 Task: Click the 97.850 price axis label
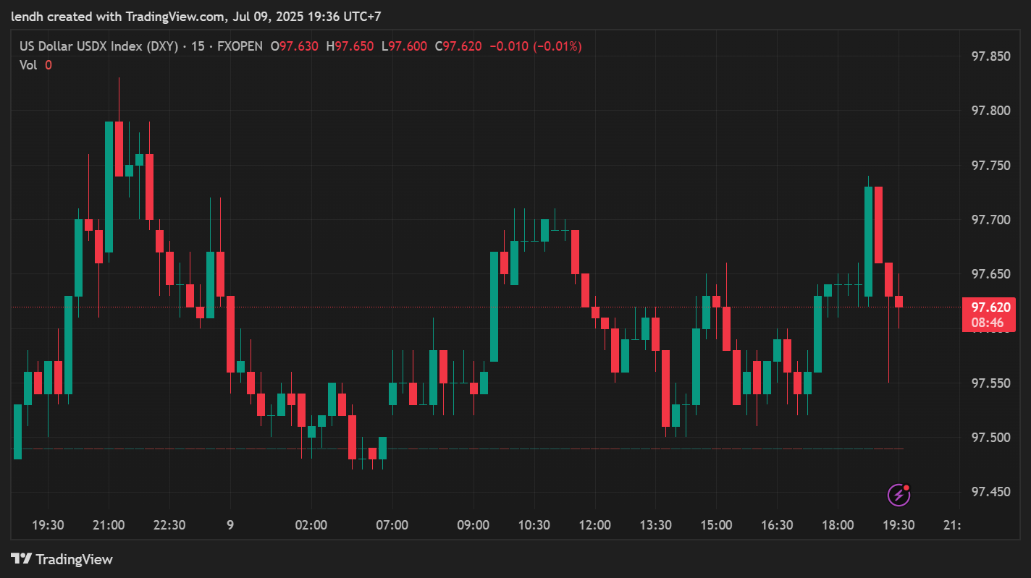(x=990, y=56)
